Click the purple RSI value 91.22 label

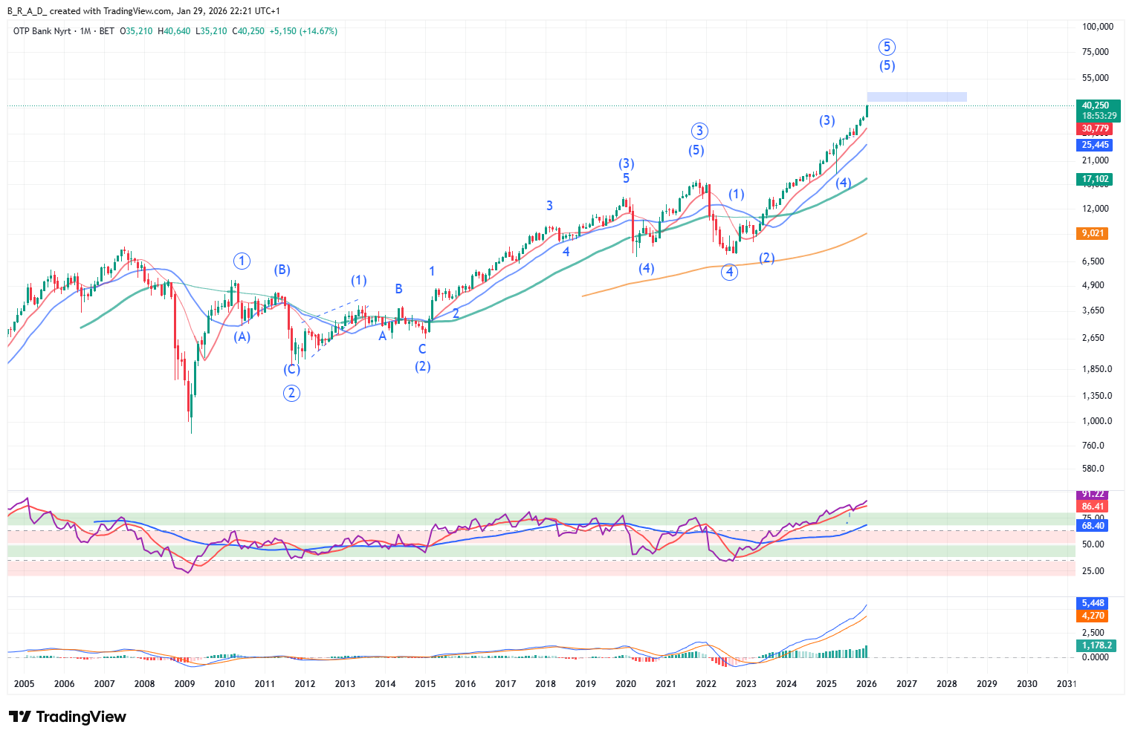[1093, 494]
